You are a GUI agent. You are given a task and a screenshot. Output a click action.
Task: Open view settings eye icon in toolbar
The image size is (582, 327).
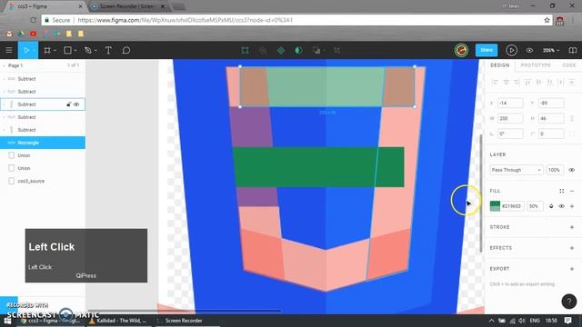[529, 50]
